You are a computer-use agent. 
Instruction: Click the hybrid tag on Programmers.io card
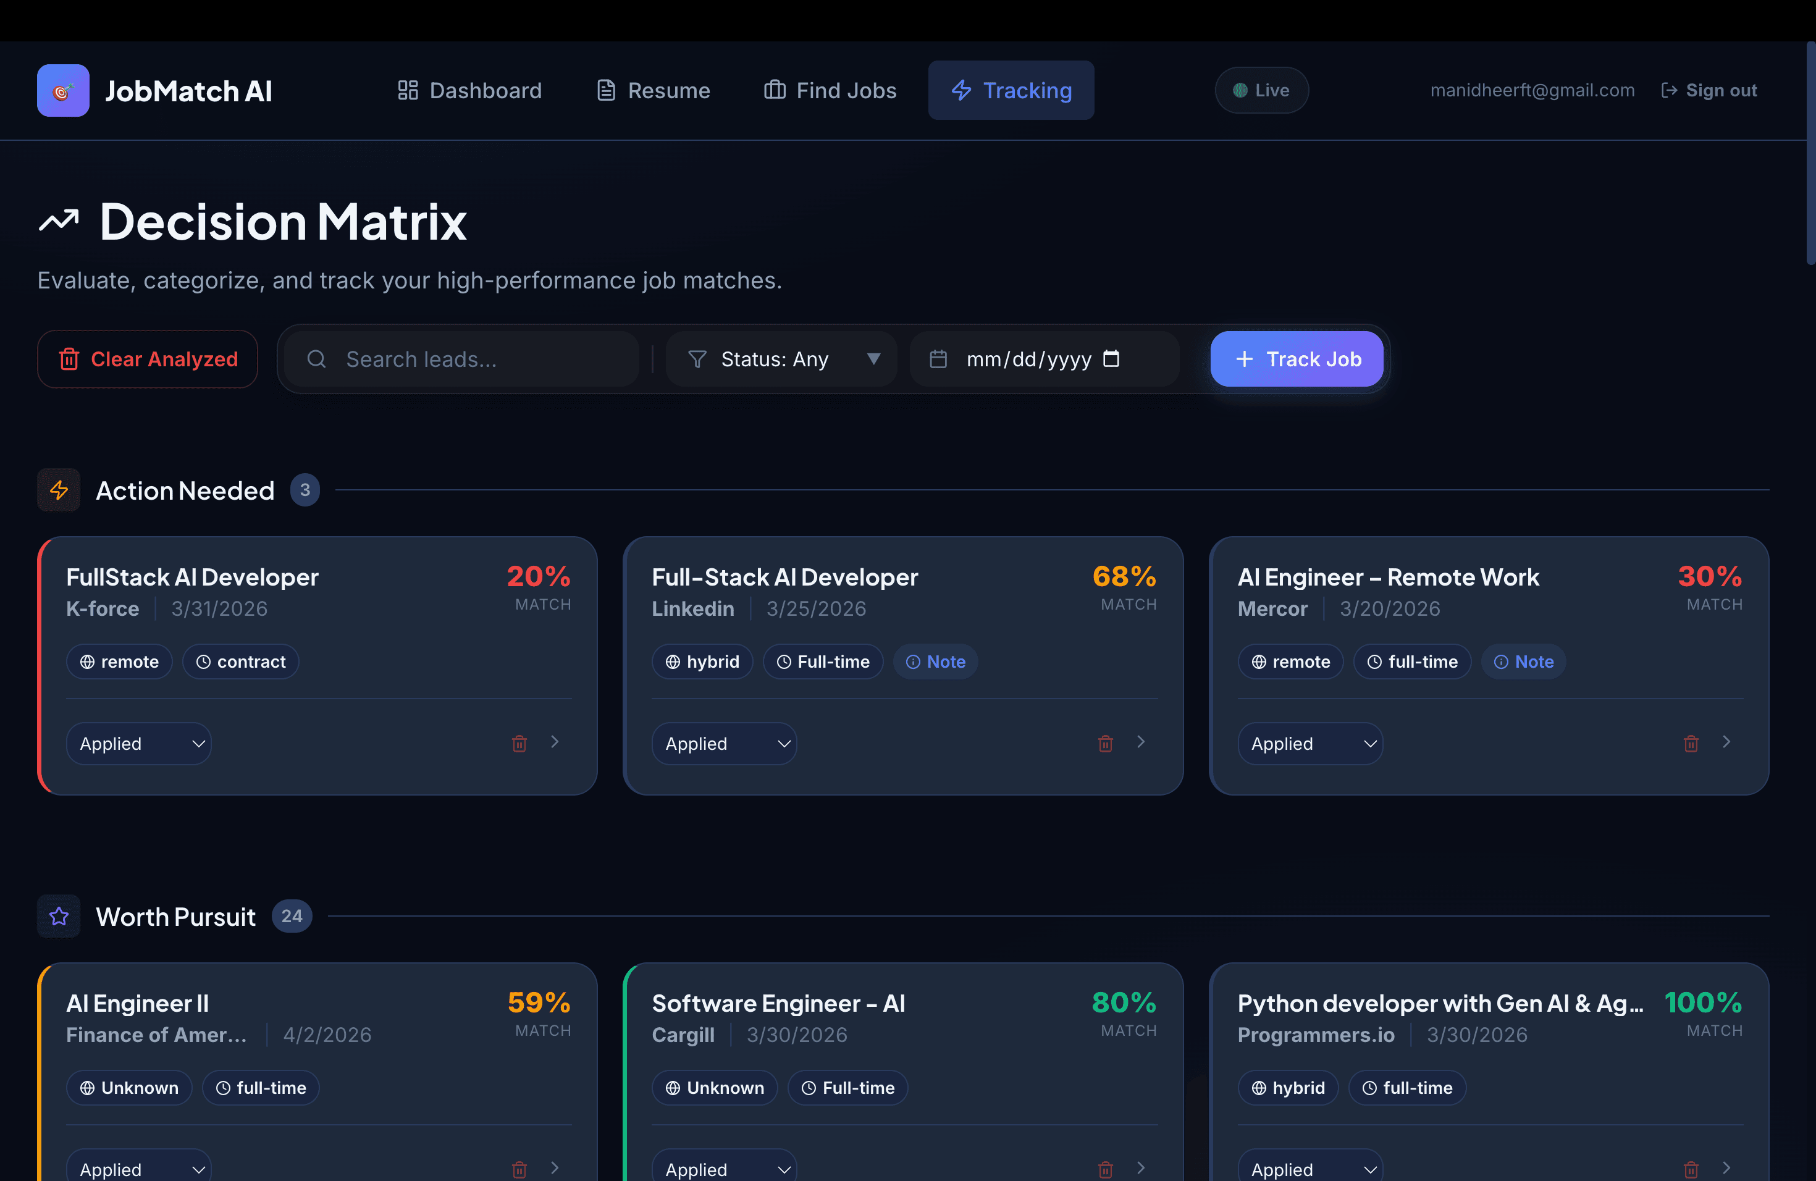(1288, 1088)
